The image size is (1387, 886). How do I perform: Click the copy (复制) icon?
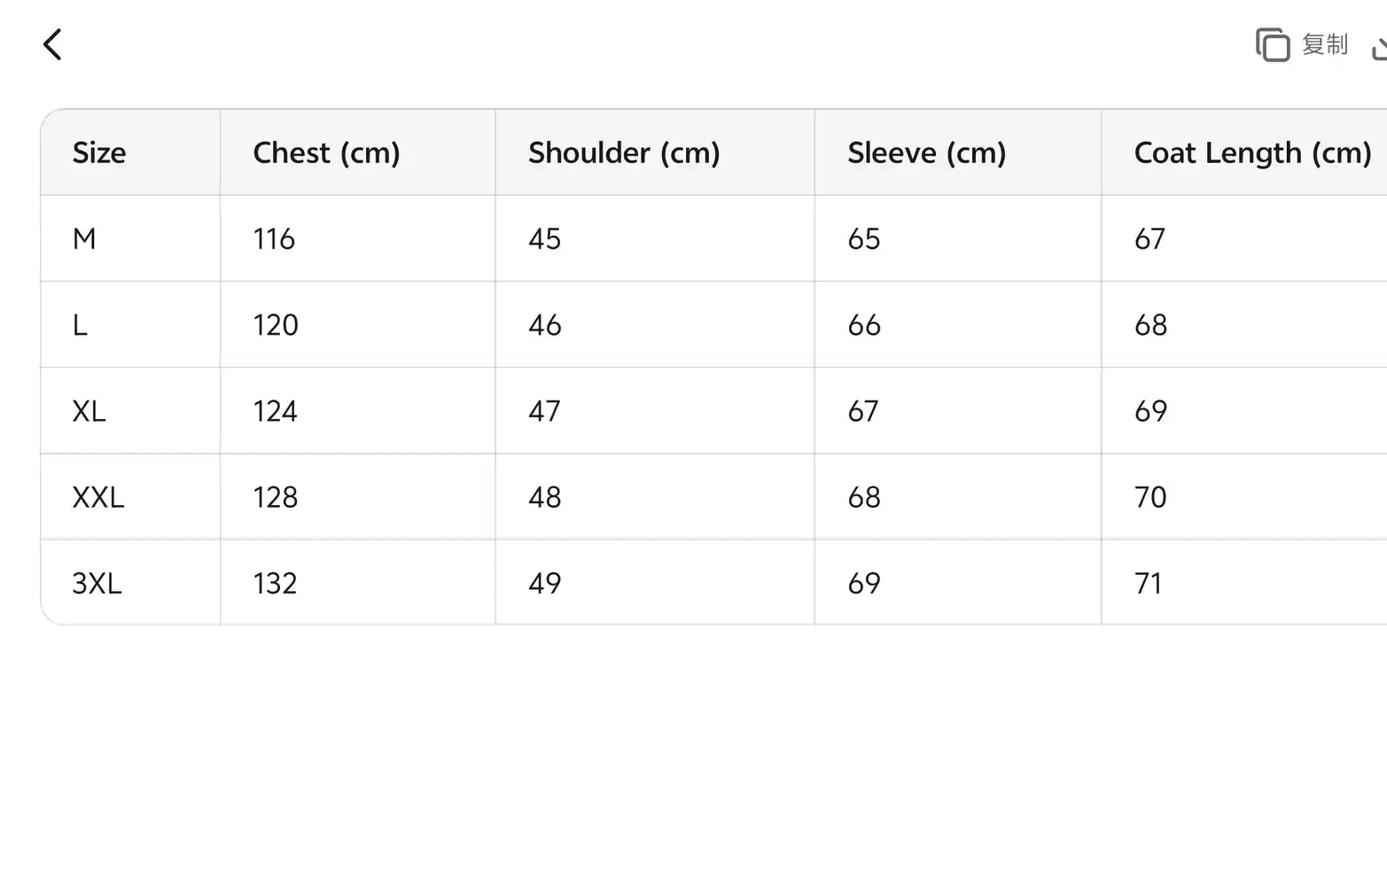[1273, 44]
